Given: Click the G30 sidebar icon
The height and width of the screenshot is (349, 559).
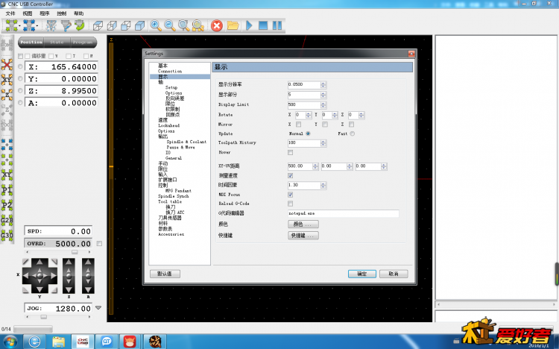Looking at the screenshot, I should tap(7, 235).
